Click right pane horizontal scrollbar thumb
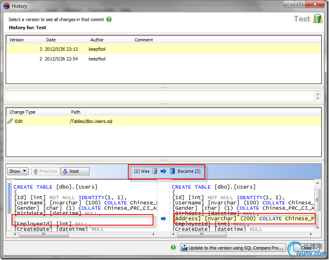The image size is (329, 260). coord(202,234)
